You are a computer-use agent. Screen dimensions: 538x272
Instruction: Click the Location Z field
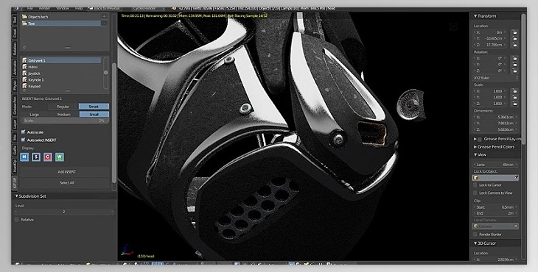(491, 45)
